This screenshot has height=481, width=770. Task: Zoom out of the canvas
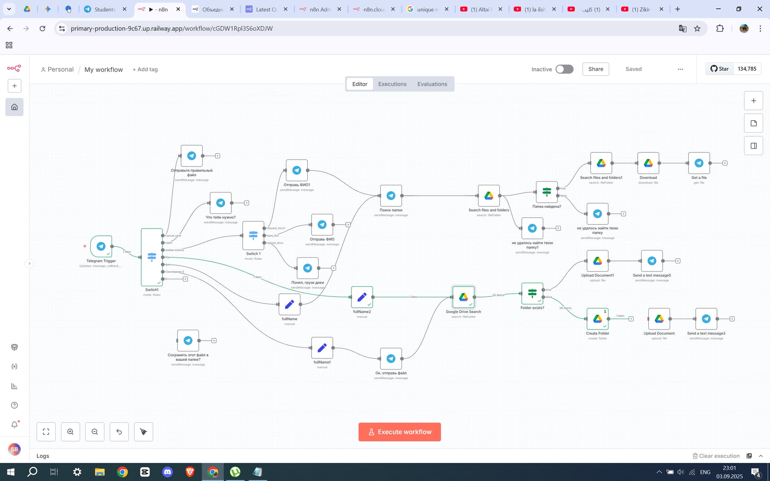click(x=95, y=432)
